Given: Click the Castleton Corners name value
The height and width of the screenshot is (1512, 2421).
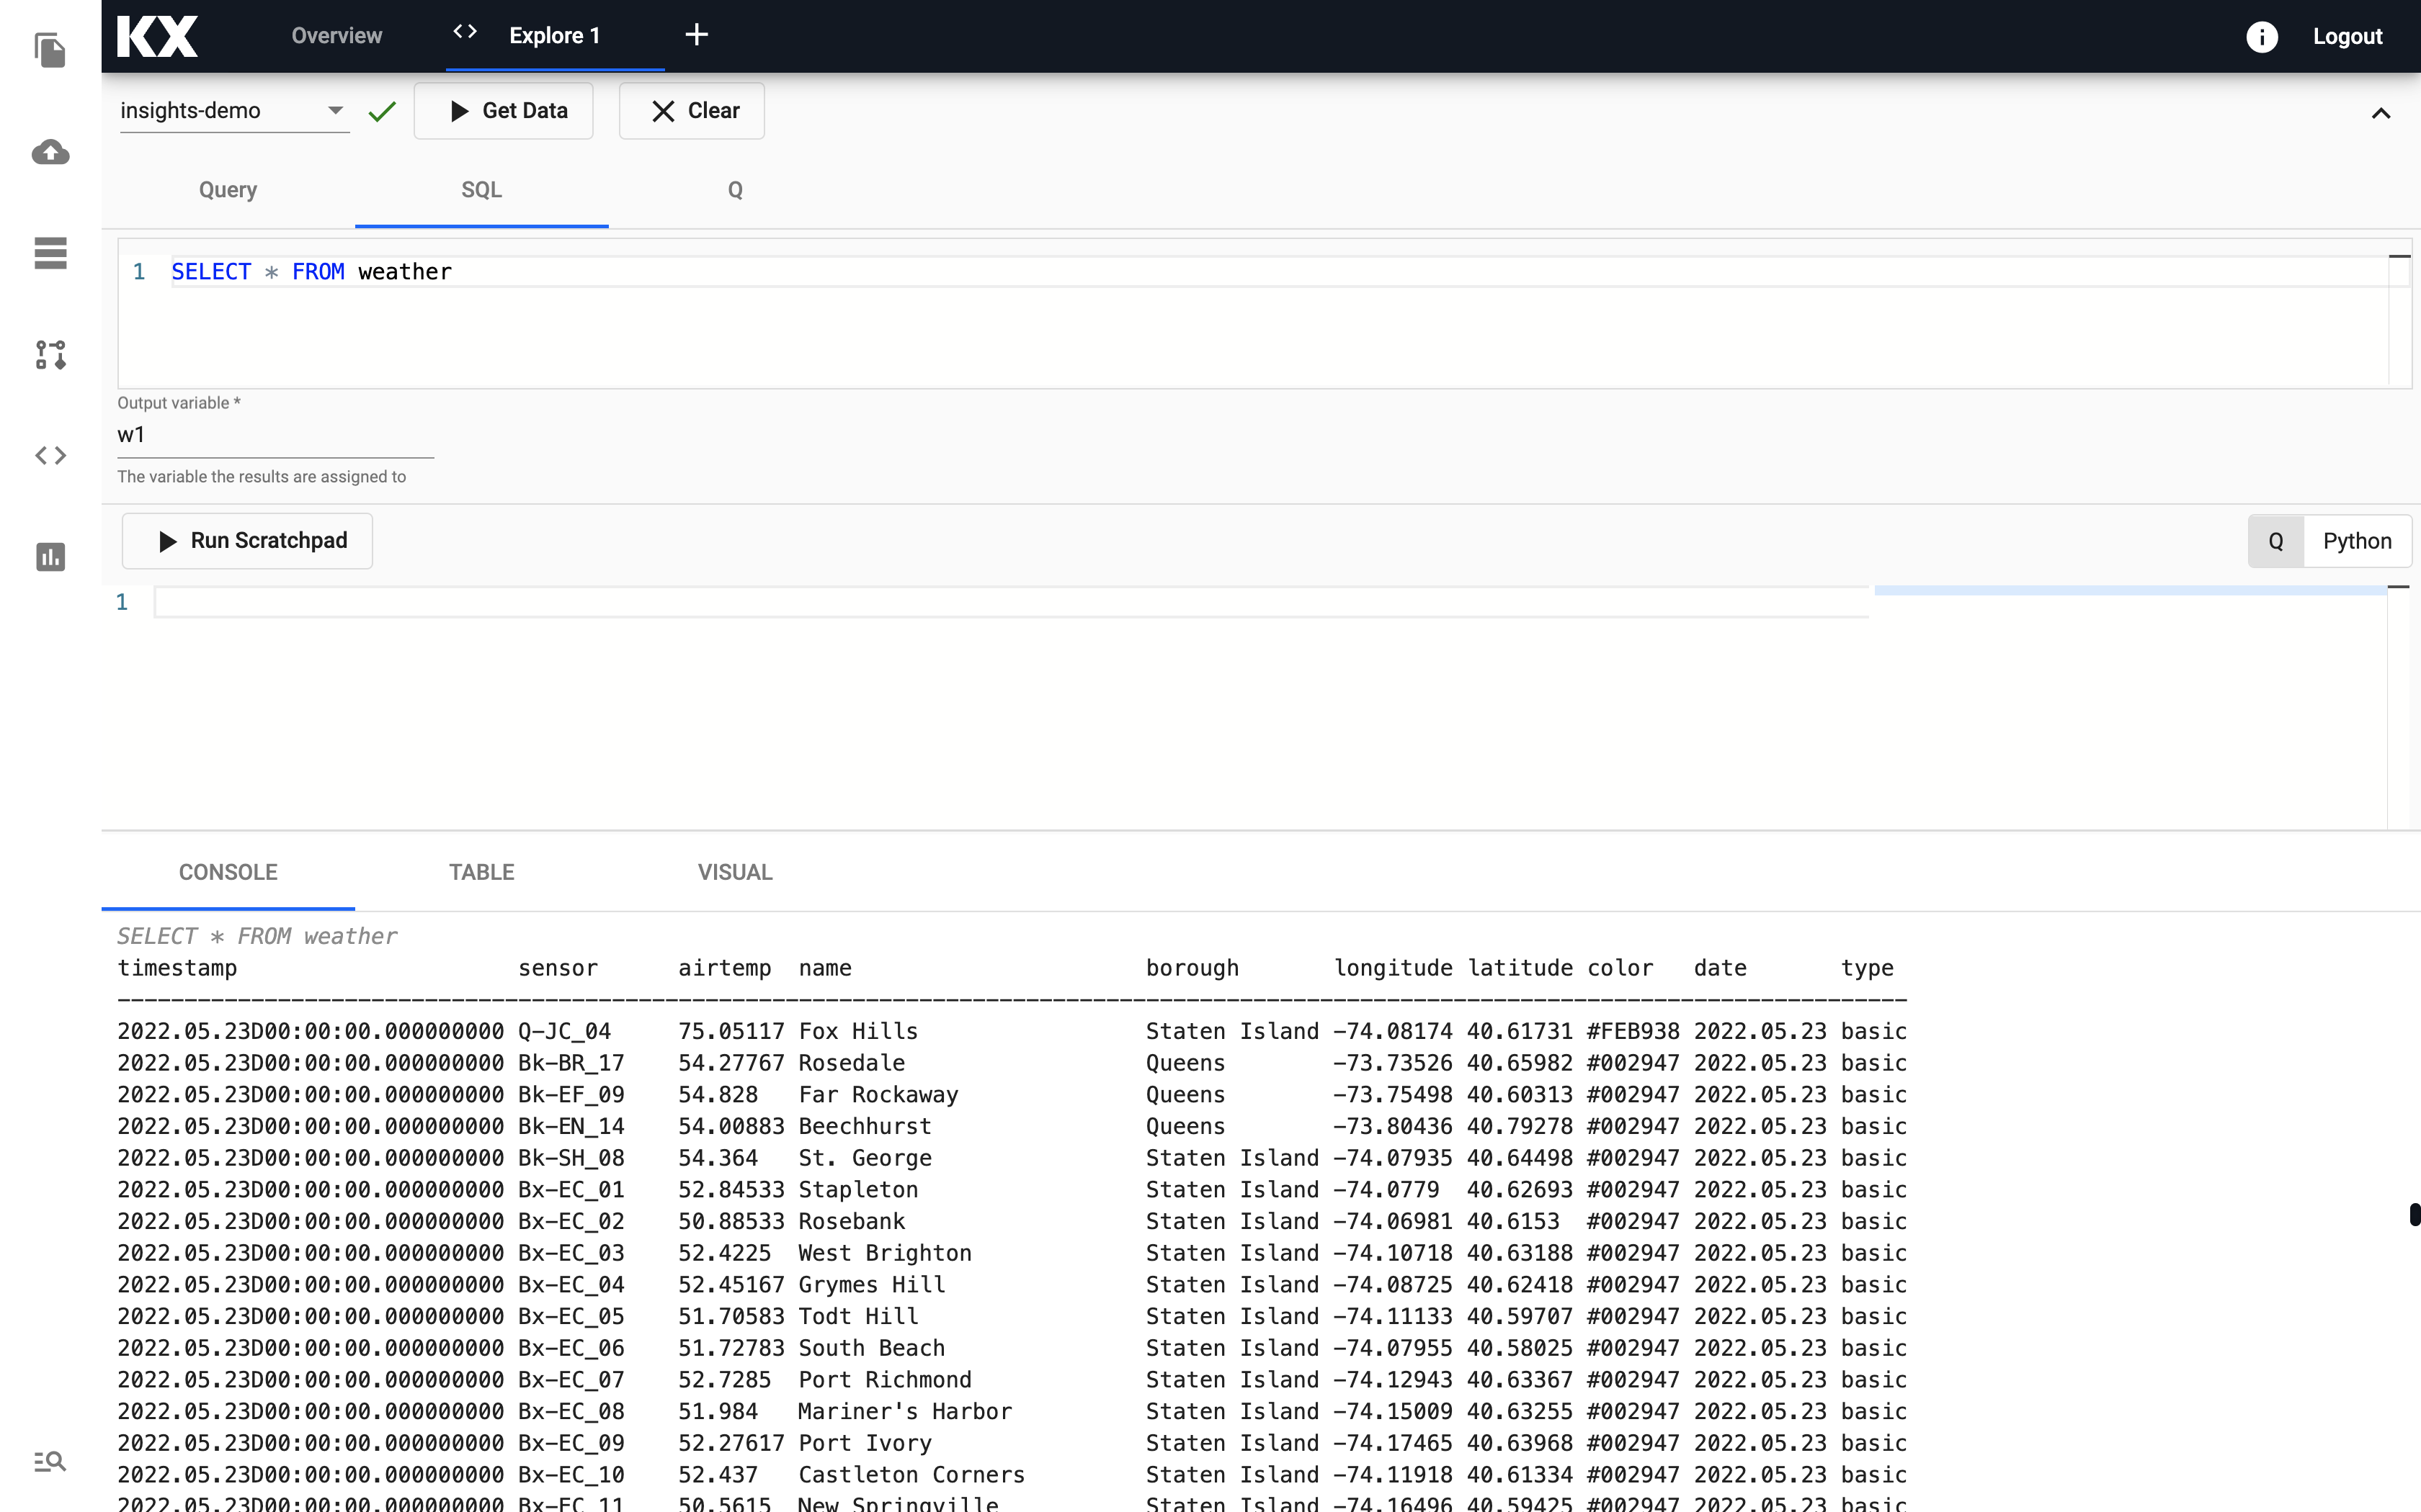Looking at the screenshot, I should click(x=911, y=1475).
